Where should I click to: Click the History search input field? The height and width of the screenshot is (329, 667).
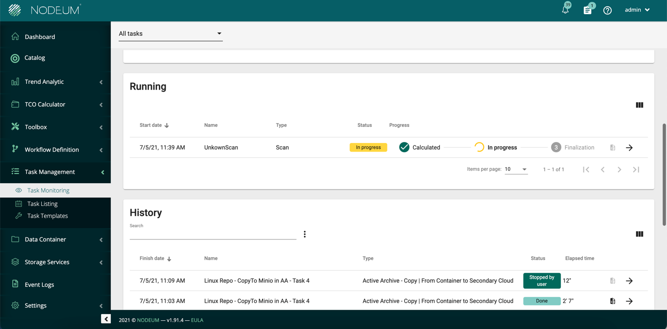click(x=213, y=234)
